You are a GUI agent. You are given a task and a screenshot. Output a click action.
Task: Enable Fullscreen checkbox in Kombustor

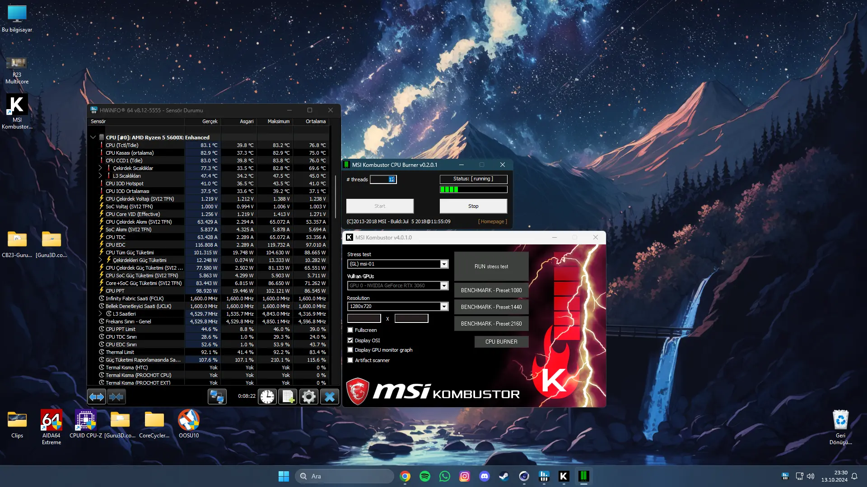(x=350, y=330)
